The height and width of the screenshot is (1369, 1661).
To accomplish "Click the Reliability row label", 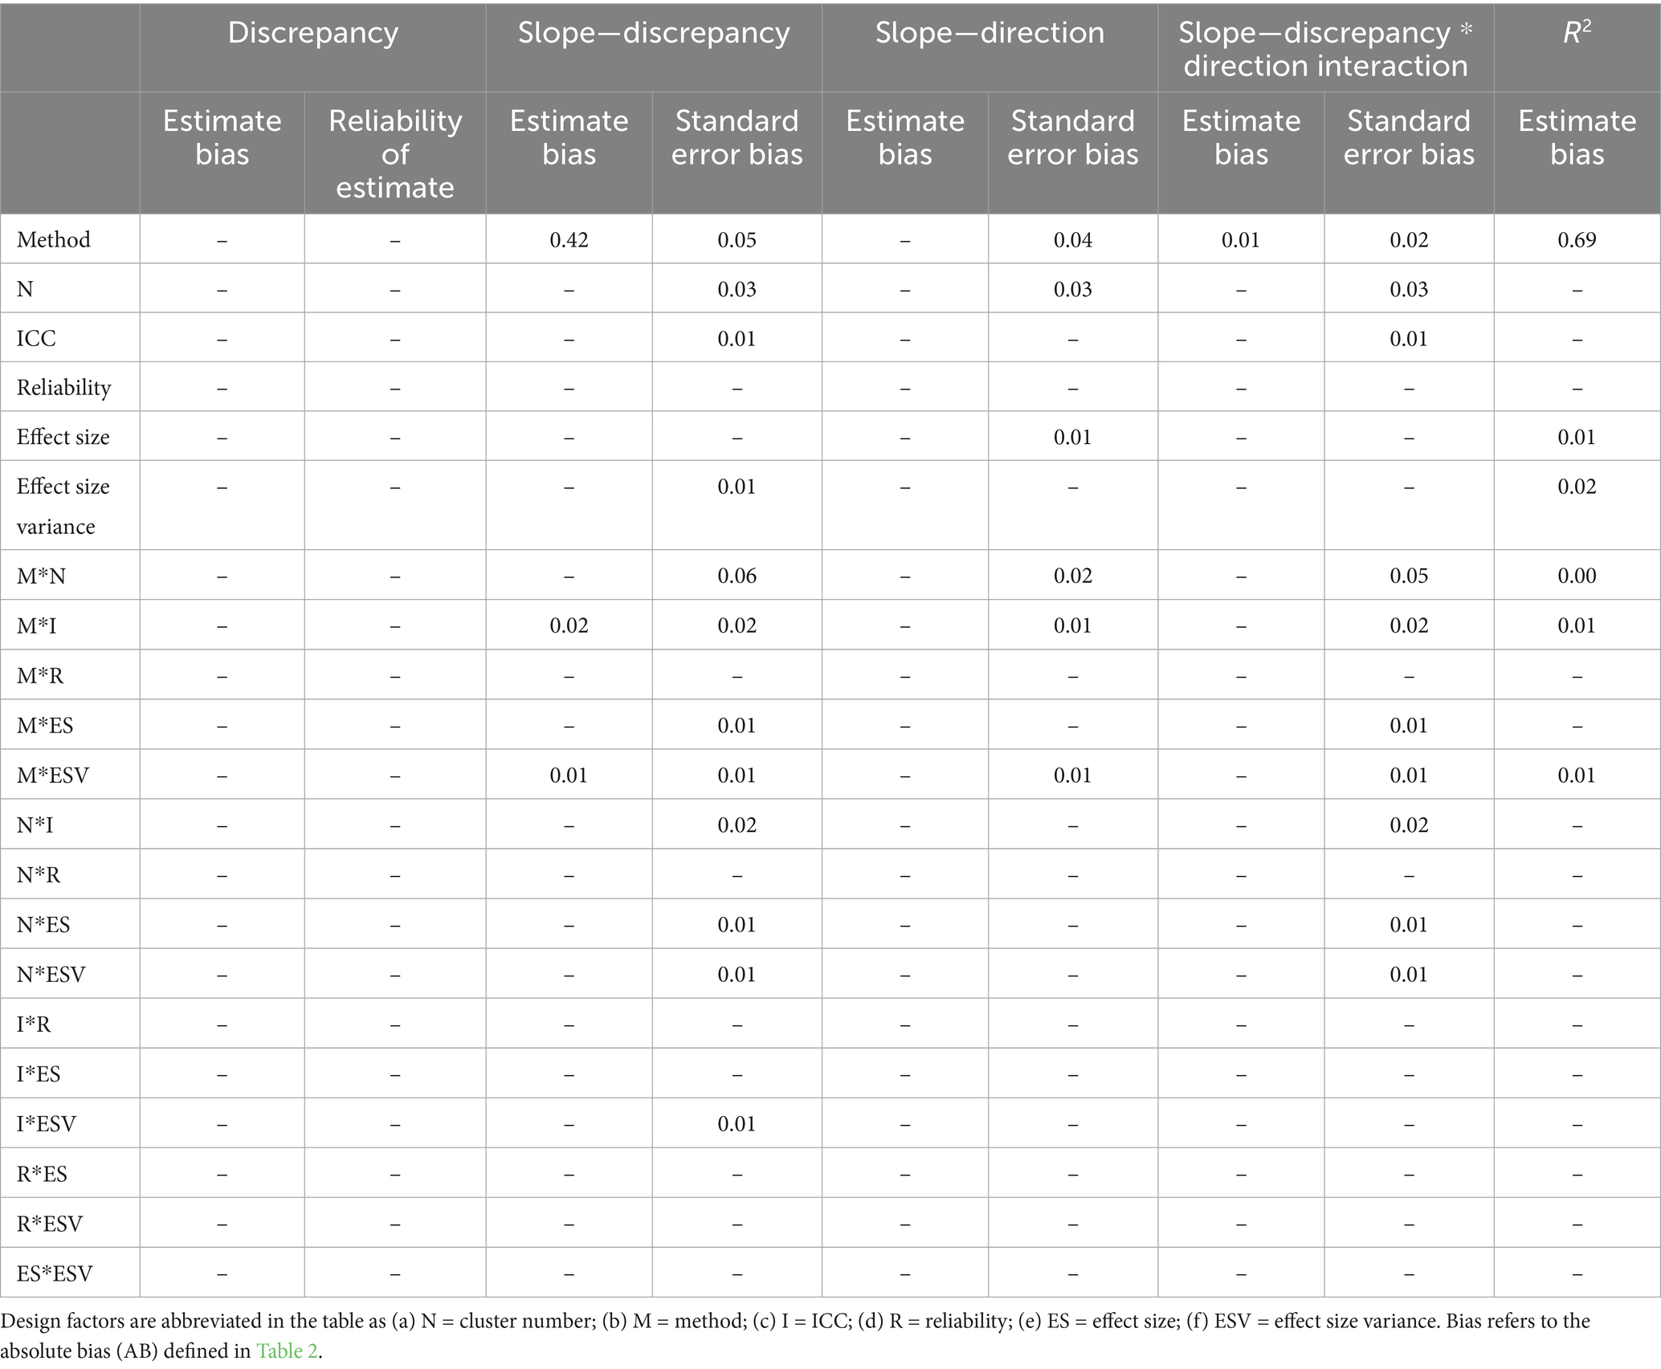I will (x=63, y=388).
